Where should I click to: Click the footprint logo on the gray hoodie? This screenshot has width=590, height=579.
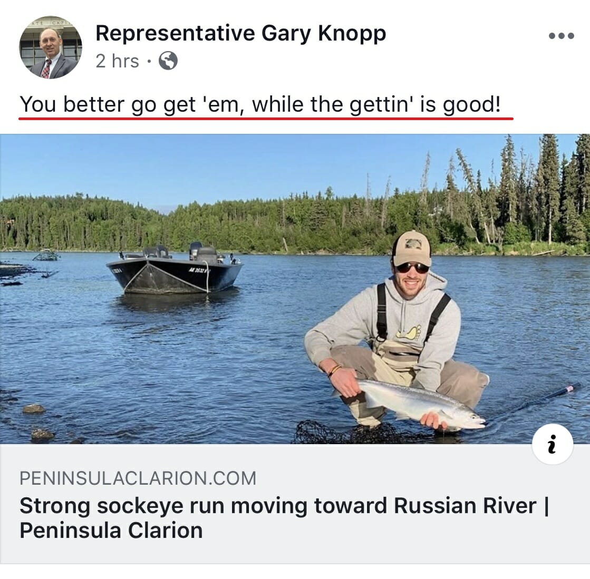[409, 332]
